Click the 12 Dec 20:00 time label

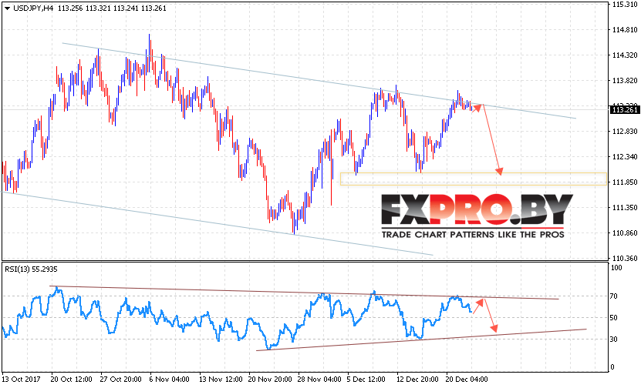tap(417, 379)
